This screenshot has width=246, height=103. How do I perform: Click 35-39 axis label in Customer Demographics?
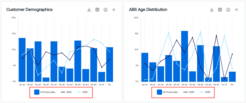46,85
